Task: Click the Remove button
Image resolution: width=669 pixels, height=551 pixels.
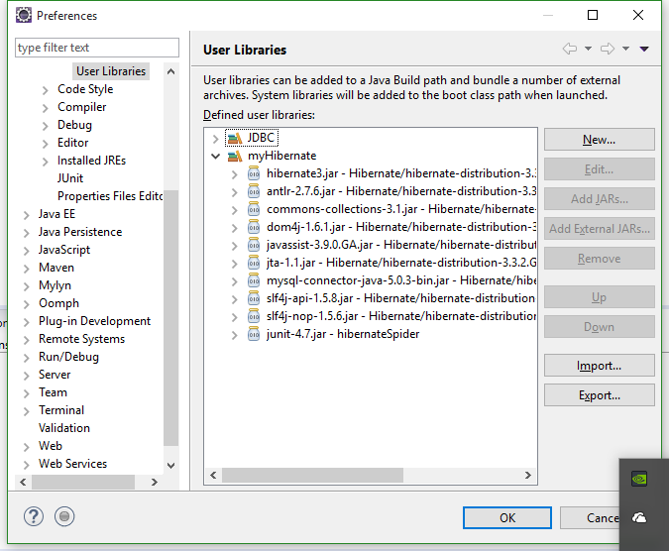Action: (599, 259)
